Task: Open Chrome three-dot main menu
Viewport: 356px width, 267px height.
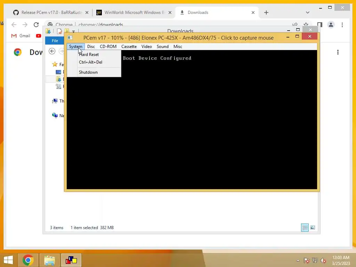Action: pyautogui.click(x=342, y=25)
